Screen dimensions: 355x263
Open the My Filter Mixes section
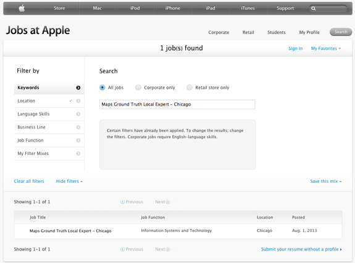(49, 154)
